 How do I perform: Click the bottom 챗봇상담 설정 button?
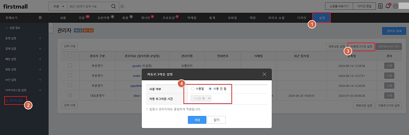coord(364,105)
